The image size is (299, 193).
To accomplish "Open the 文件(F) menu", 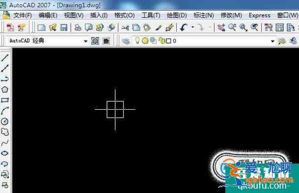I will pyautogui.click(x=23, y=15).
